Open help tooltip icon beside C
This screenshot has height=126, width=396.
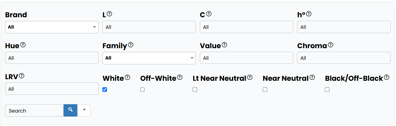click(209, 14)
